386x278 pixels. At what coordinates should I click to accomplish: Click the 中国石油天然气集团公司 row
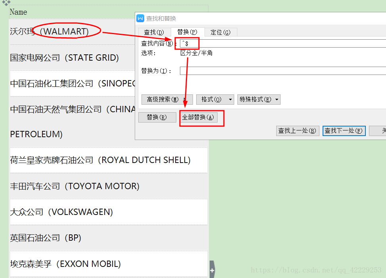pyautogui.click(x=73, y=121)
